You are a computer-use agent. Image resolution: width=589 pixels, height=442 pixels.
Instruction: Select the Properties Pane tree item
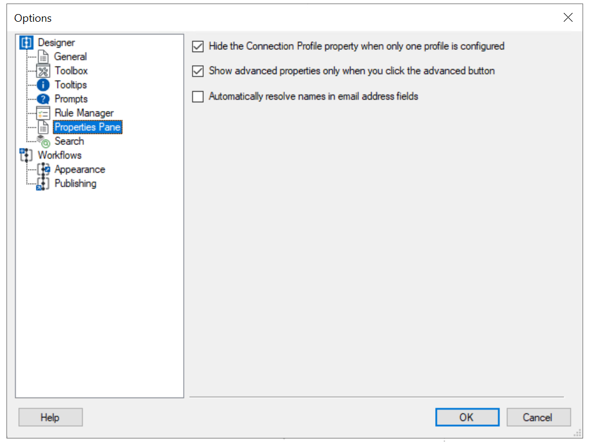(87, 127)
